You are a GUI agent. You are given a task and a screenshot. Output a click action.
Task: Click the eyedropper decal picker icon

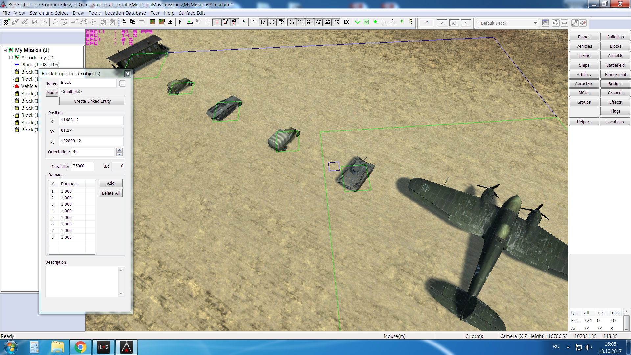574,23
